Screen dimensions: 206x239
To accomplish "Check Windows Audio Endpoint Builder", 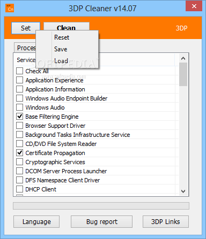I will tap(19, 98).
